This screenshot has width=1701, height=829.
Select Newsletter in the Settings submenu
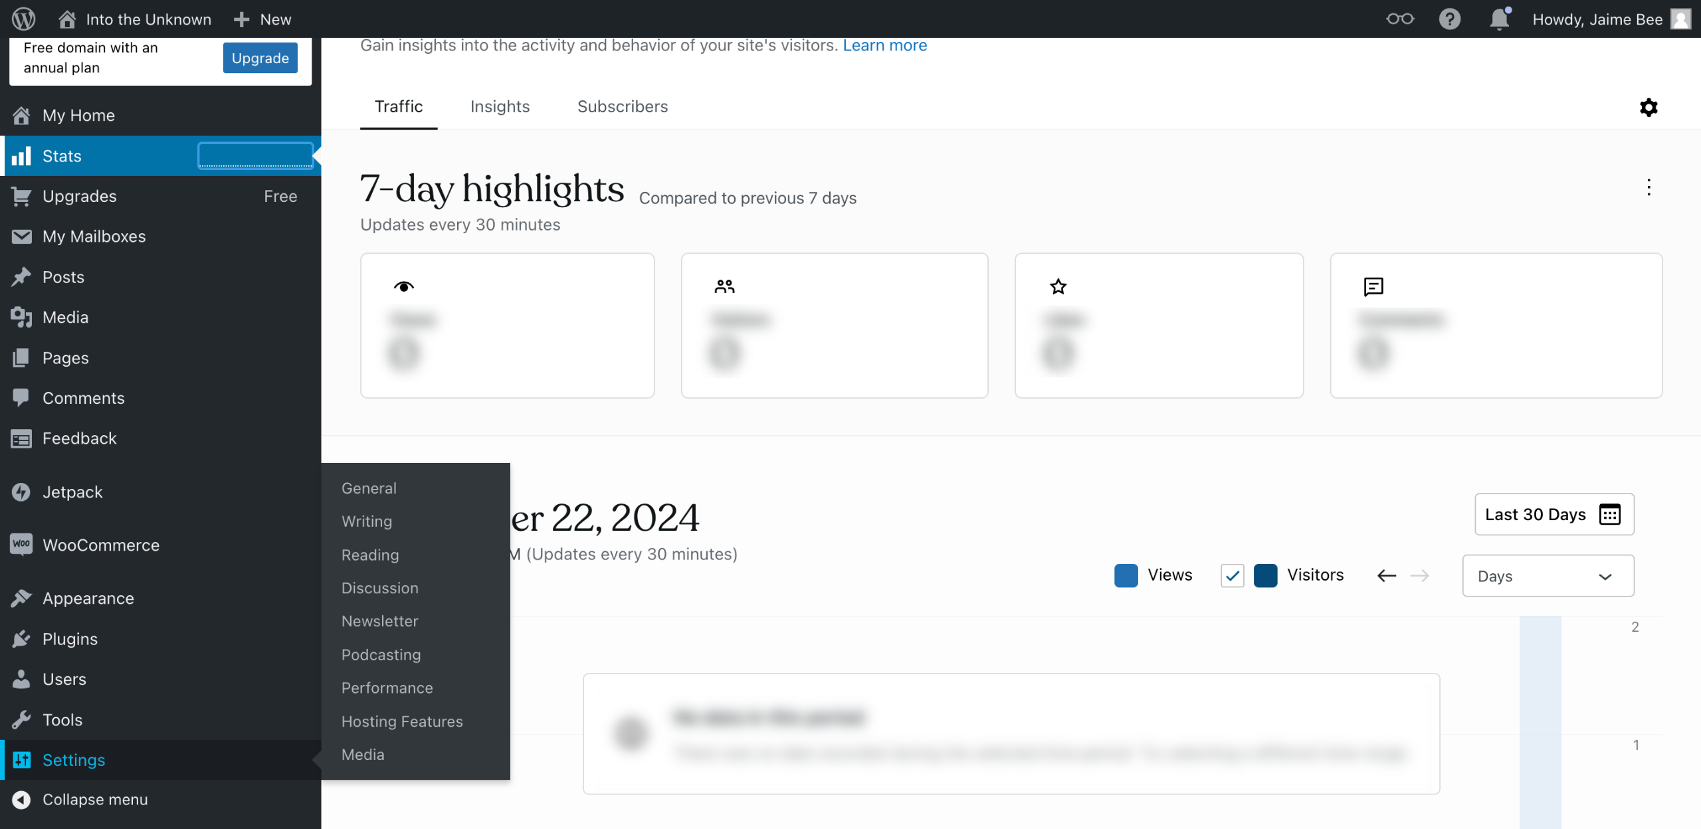(379, 621)
